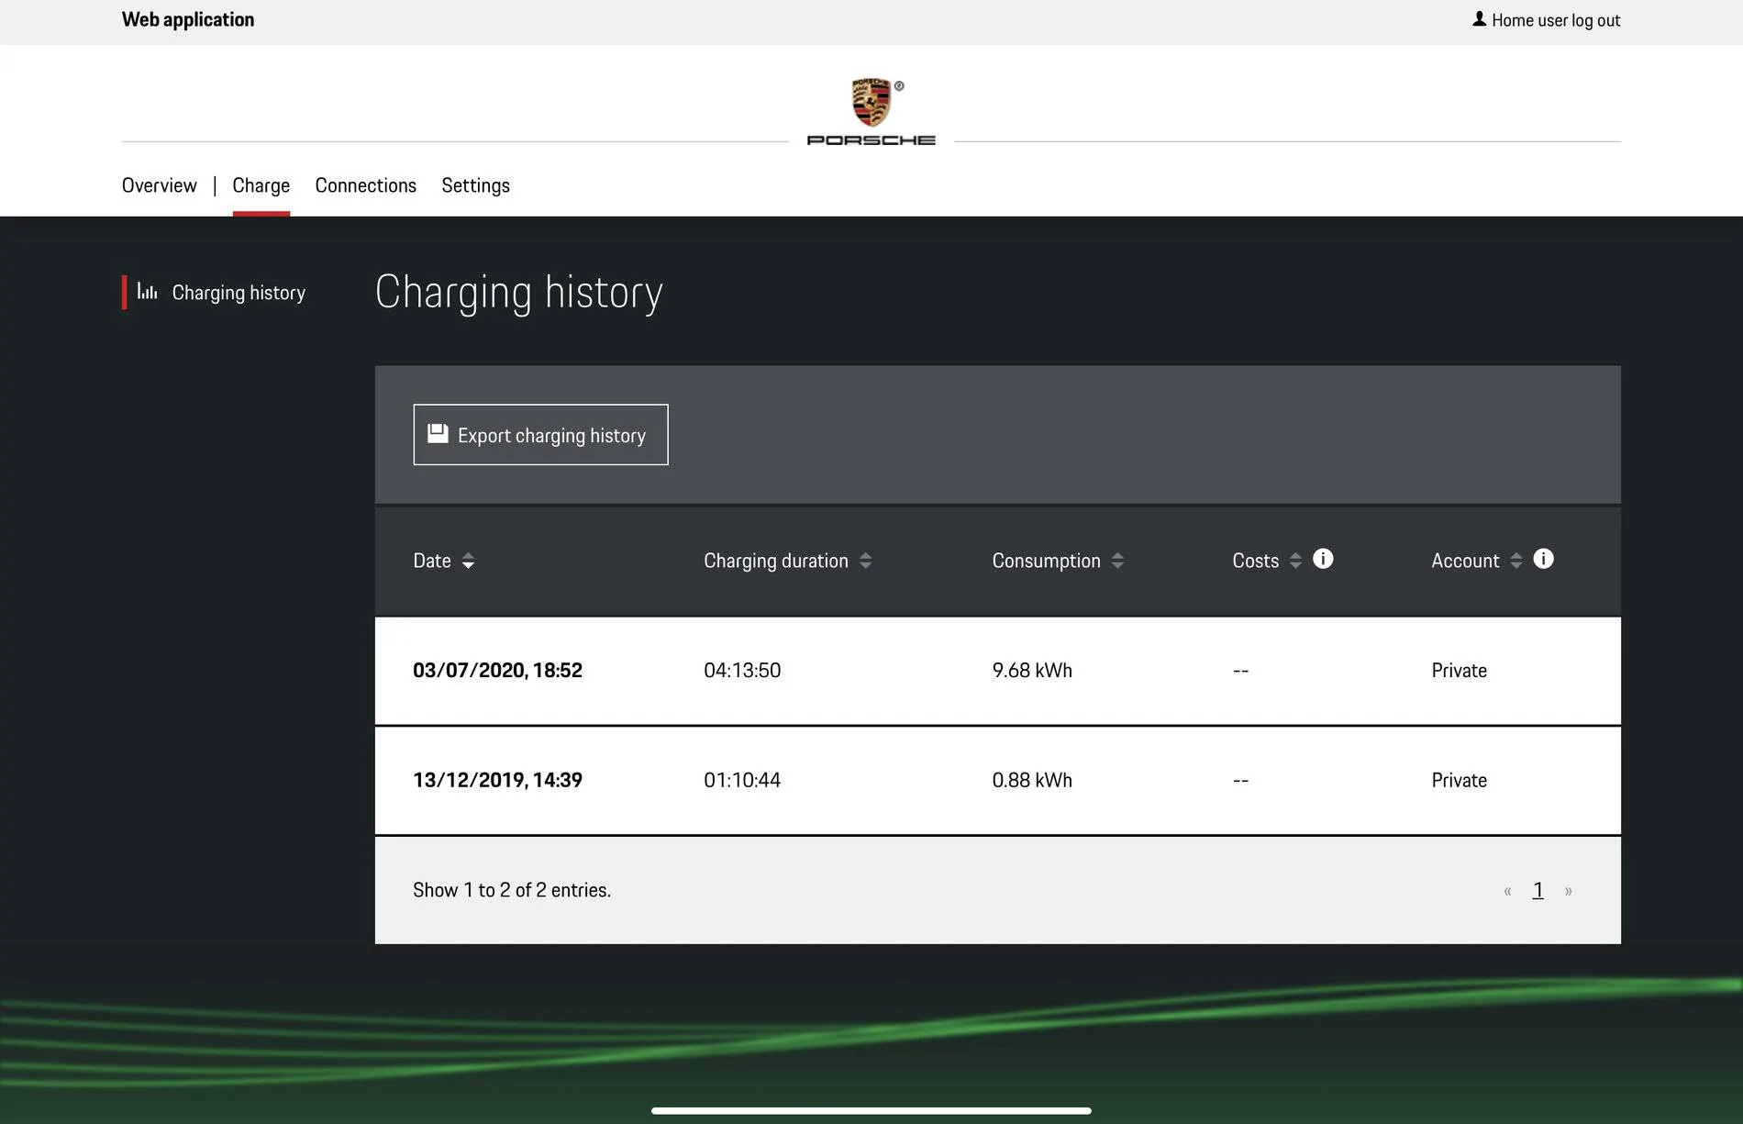
Task: Sort by Costs arrows
Action: (1295, 561)
